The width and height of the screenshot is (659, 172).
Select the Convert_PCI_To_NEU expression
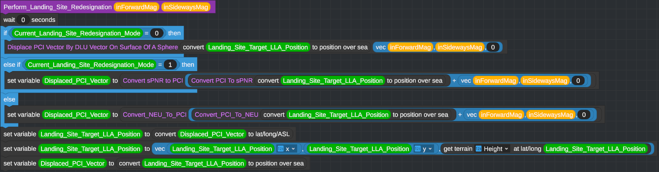coord(226,115)
